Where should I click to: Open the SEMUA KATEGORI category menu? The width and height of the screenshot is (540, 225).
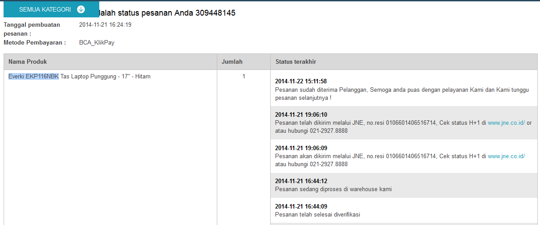point(45,9)
